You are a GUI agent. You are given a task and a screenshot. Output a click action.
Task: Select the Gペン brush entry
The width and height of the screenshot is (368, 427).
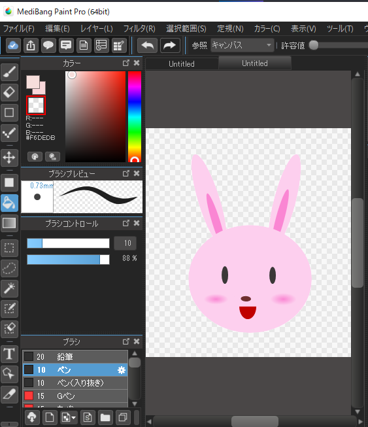(75, 396)
